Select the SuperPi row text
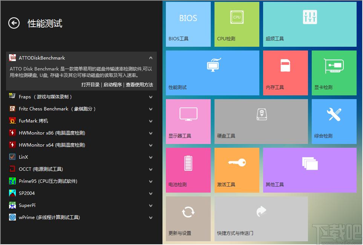This screenshot has height=245, width=363. coord(27,205)
